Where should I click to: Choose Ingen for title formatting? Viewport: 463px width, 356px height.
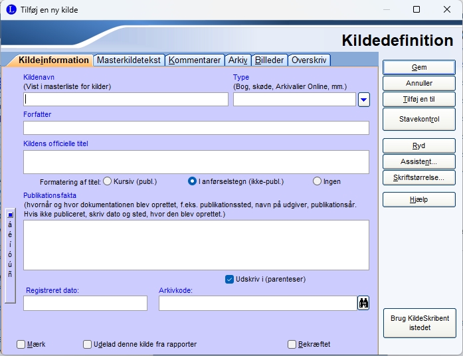(x=317, y=181)
